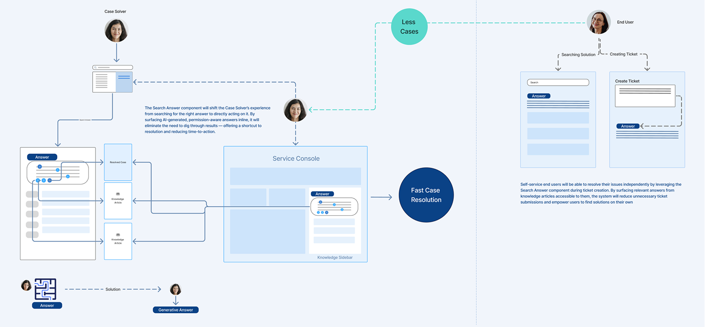Click wide banner block under Service Console title
The image size is (705, 327).
(x=296, y=176)
